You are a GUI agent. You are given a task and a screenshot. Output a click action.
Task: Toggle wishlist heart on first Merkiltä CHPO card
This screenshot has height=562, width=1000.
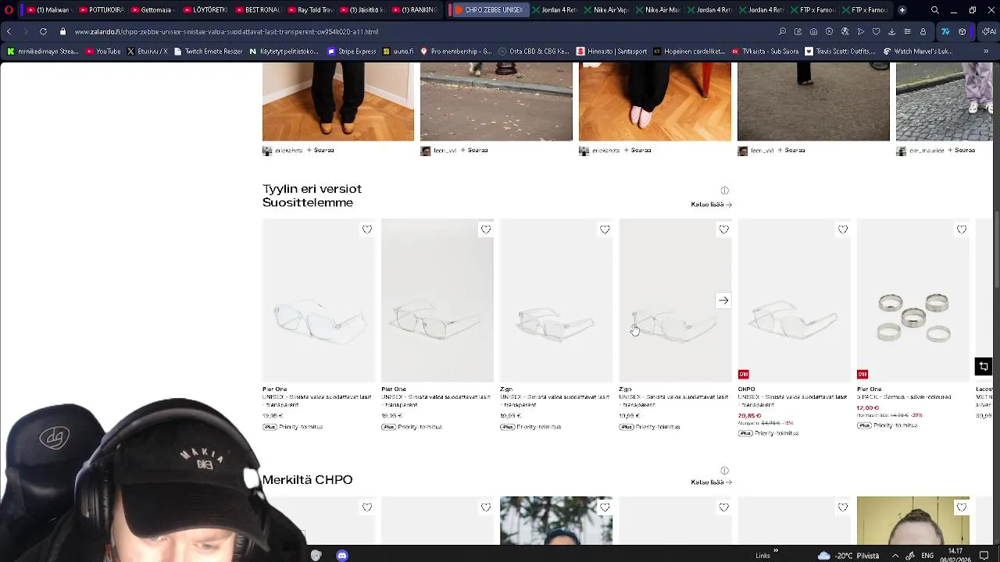367,507
